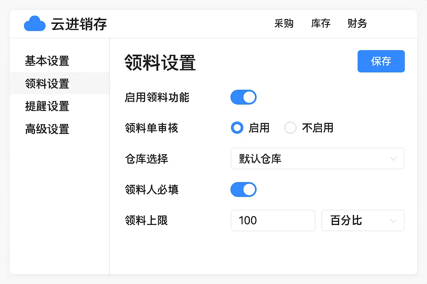
Task: Click the 保存 button
Action: pyautogui.click(x=381, y=61)
